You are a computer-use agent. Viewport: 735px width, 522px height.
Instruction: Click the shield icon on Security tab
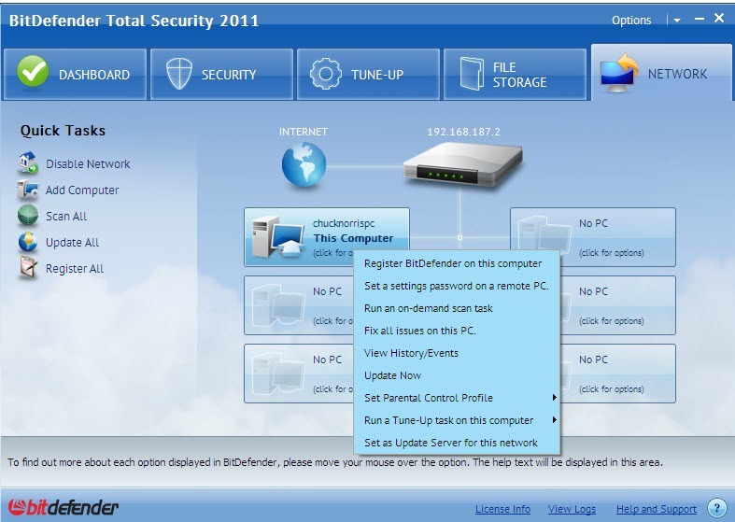[x=179, y=74]
